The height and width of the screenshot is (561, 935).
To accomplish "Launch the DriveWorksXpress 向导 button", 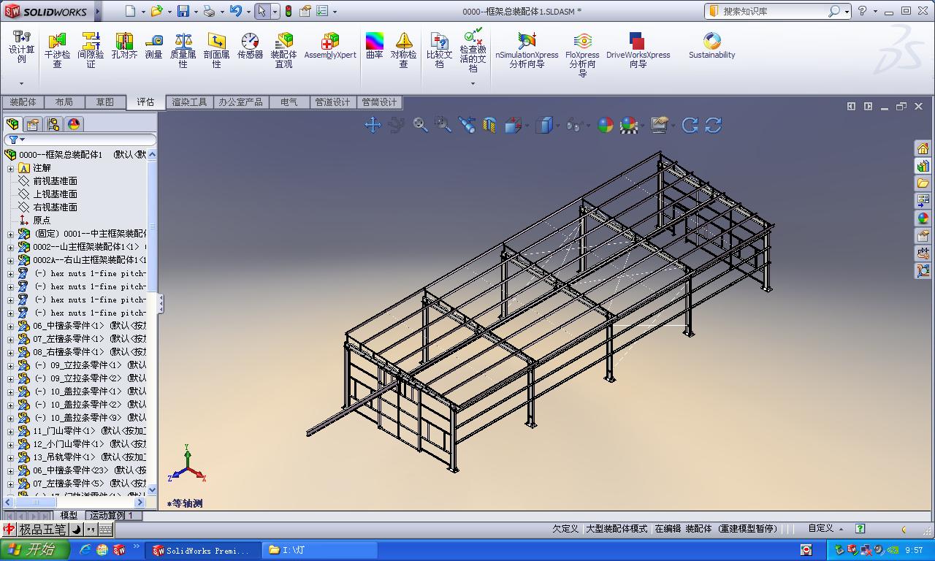I will [x=638, y=50].
